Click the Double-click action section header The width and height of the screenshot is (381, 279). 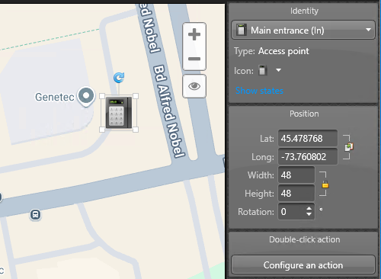[304, 239]
